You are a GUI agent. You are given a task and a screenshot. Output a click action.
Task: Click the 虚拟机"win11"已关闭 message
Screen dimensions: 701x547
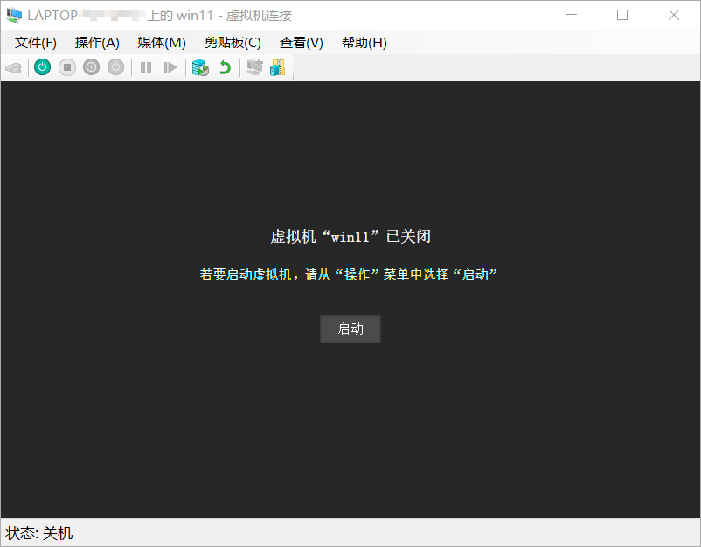[350, 237]
